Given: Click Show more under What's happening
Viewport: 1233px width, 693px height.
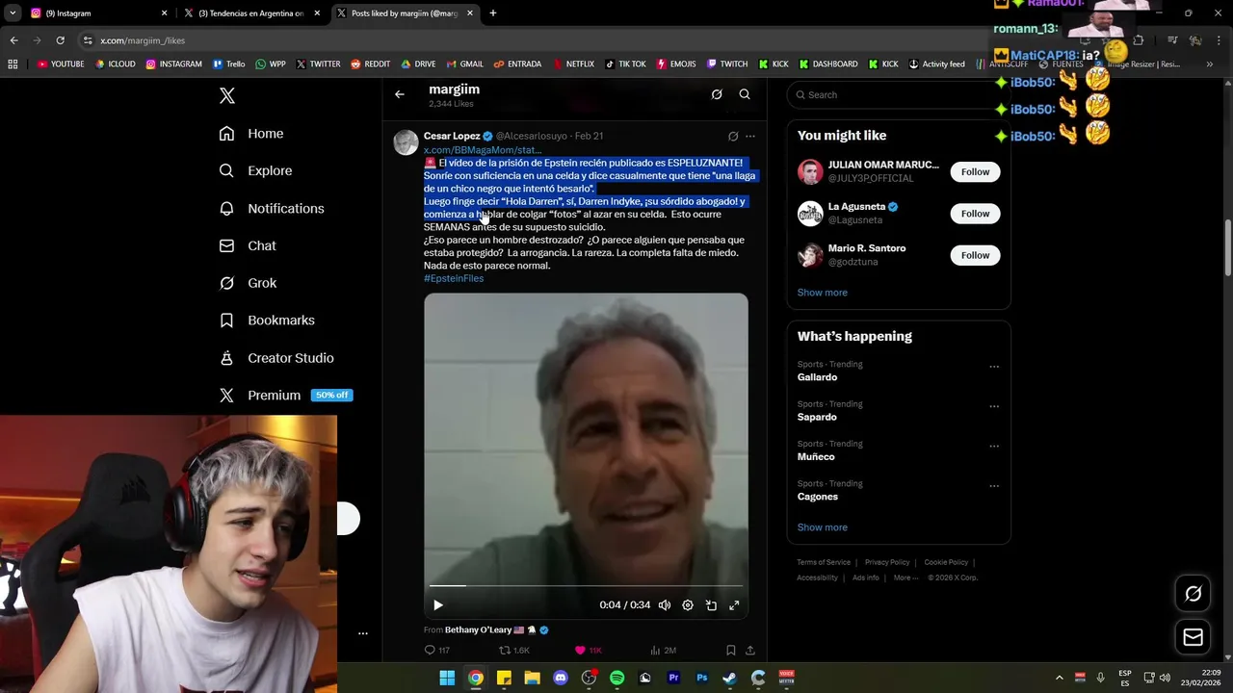Looking at the screenshot, I should pyautogui.click(x=822, y=527).
